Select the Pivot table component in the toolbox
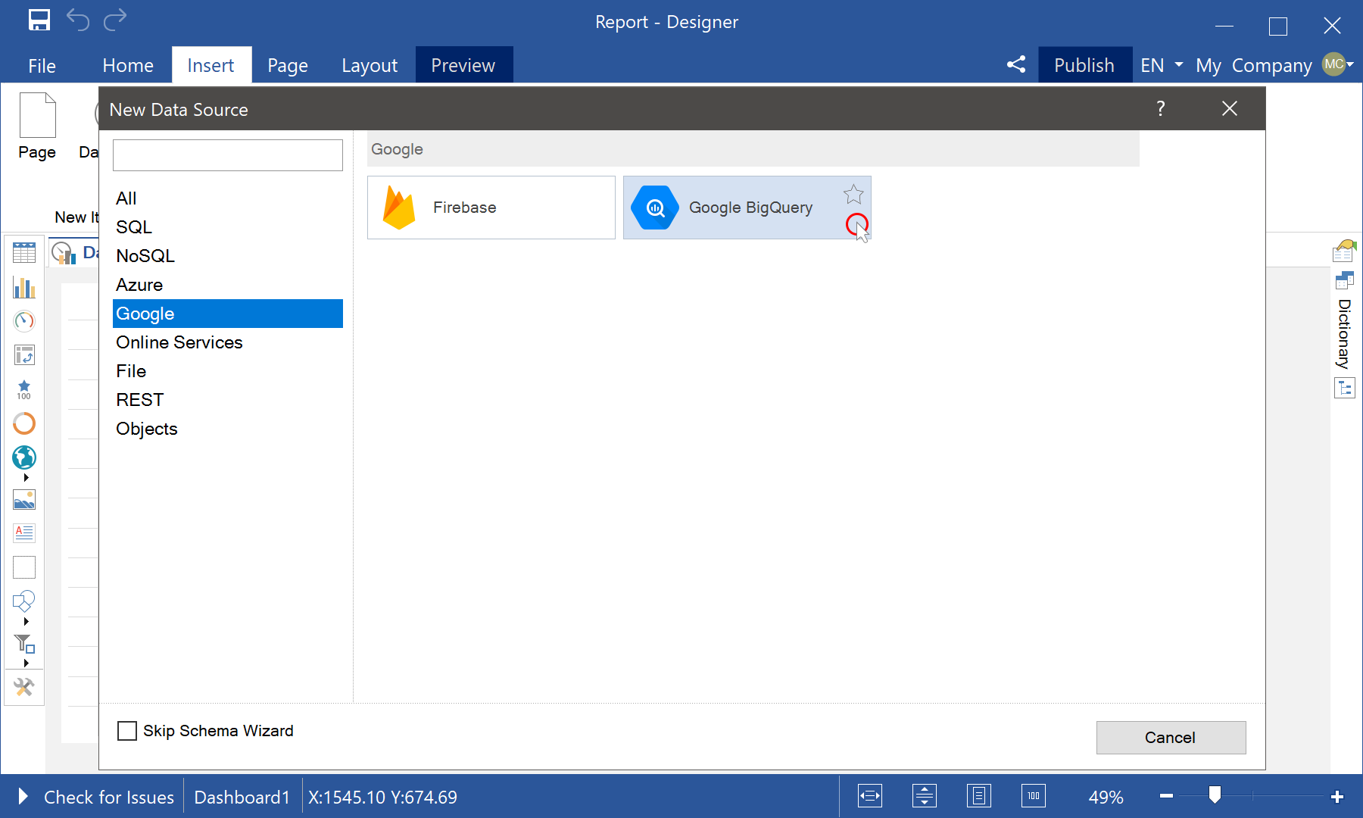 [24, 354]
